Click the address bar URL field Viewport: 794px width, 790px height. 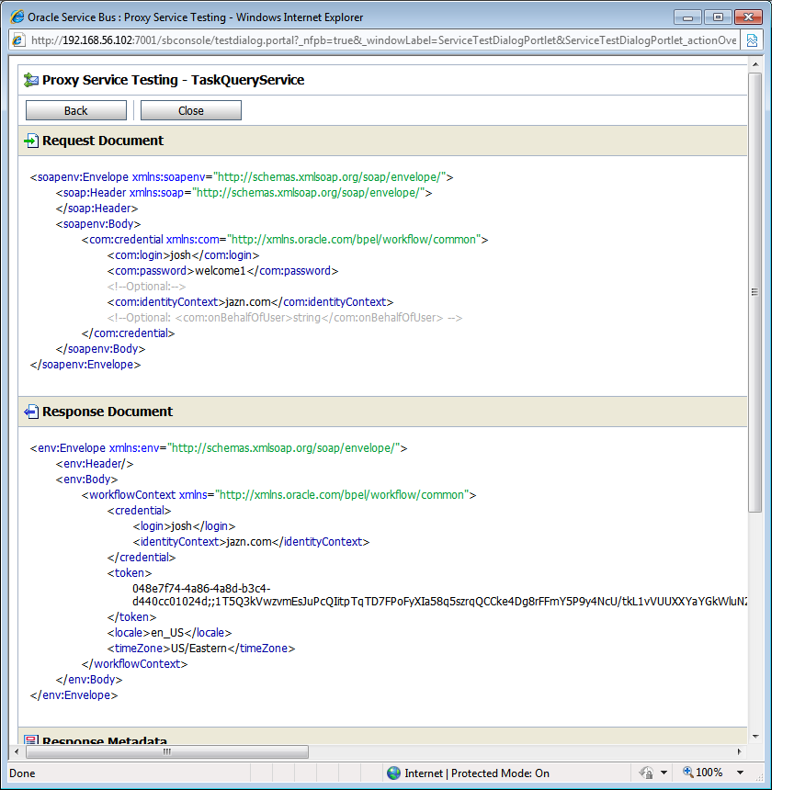coord(383,40)
